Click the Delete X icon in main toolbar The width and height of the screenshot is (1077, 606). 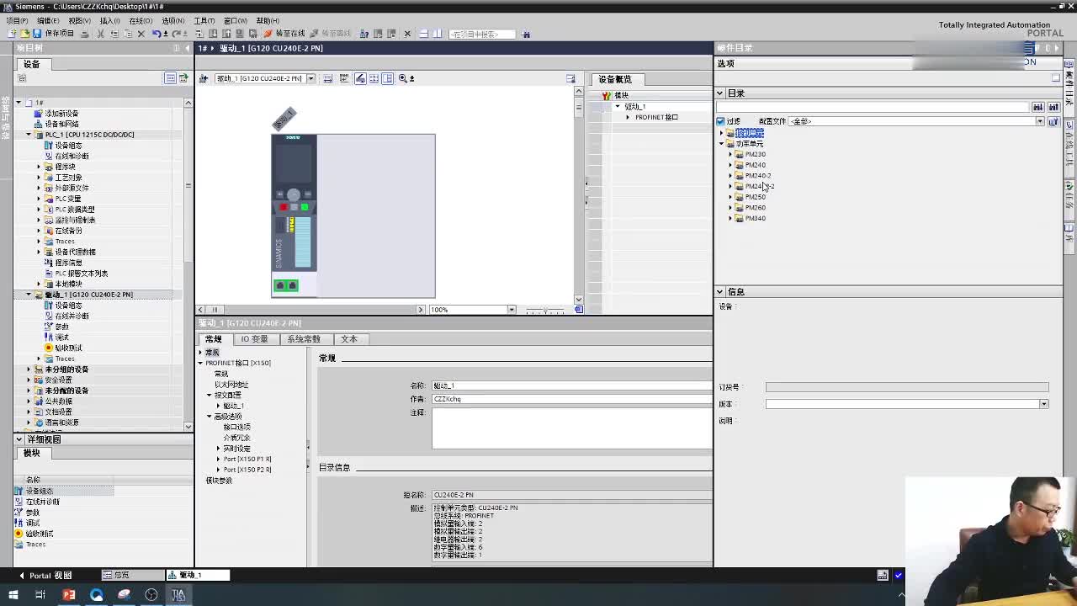click(x=141, y=34)
